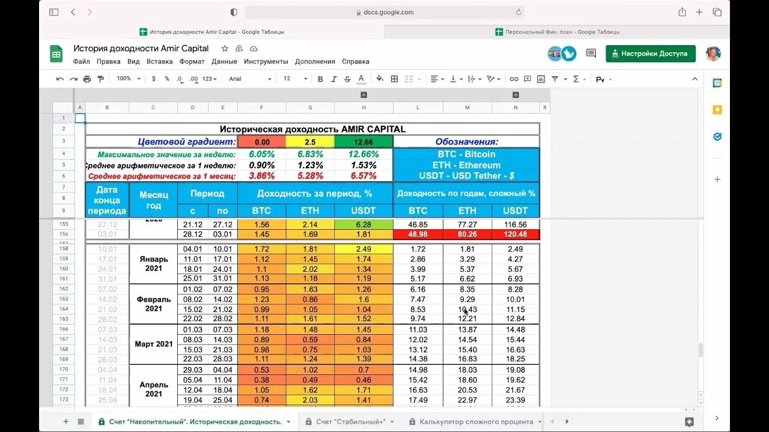Open the text color picker
This screenshot has width=769, height=432.
point(361,79)
